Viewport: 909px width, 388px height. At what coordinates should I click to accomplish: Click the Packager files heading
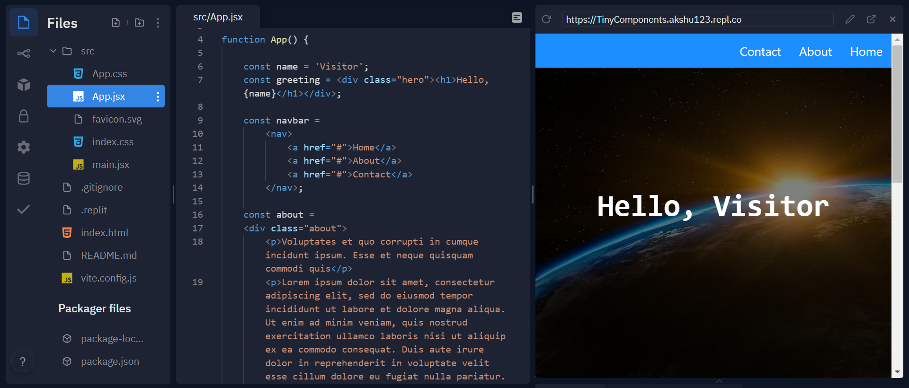tap(95, 309)
